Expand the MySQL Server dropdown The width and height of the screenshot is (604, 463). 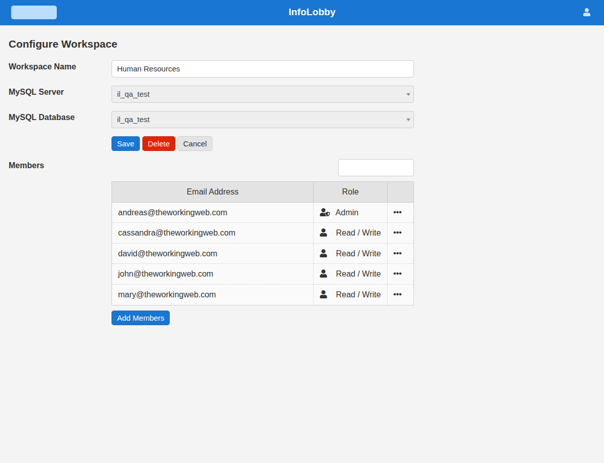(262, 94)
